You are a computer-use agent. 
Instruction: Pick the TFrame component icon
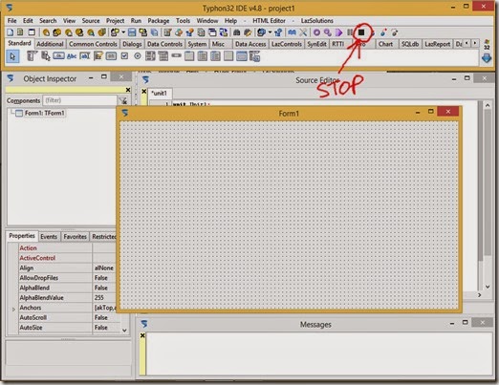point(242,56)
